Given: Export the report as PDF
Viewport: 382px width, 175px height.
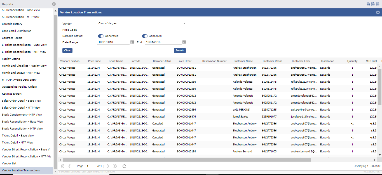Looking at the screenshot, I should [368, 4].
